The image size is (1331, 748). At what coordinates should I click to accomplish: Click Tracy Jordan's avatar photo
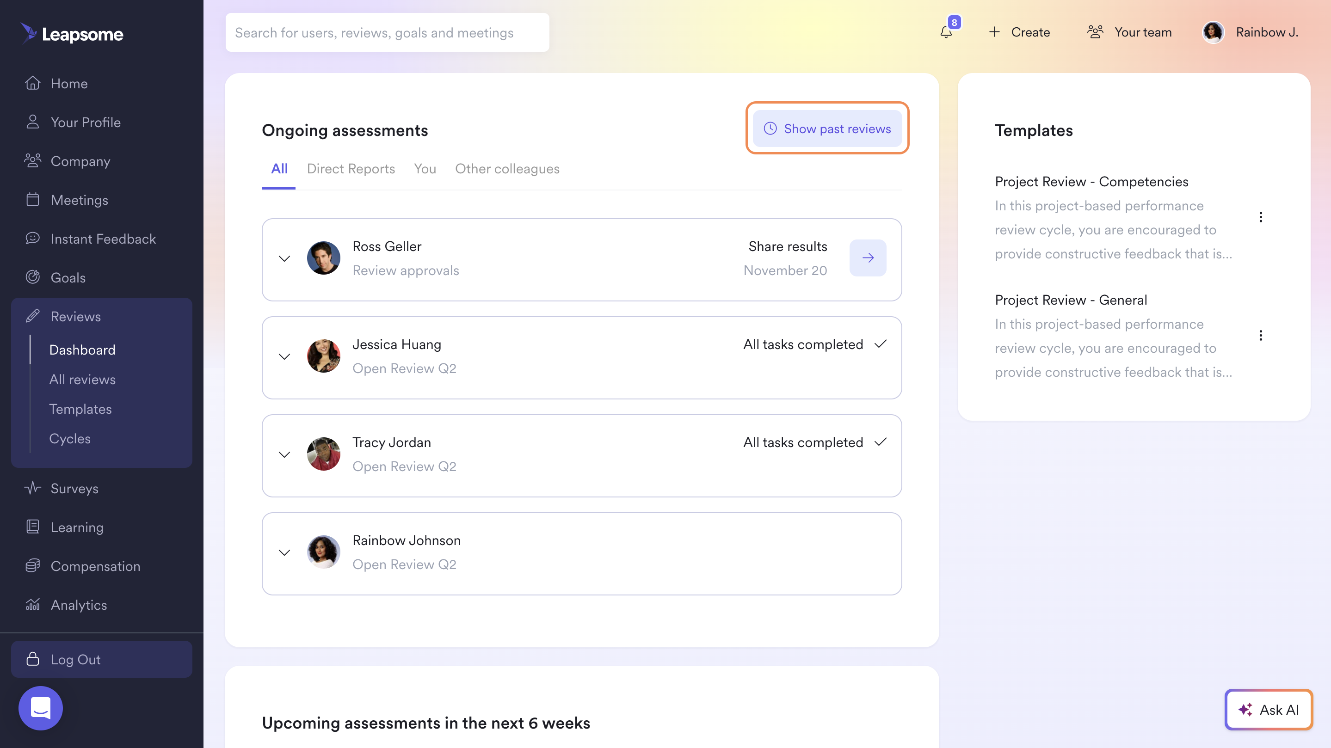323,454
